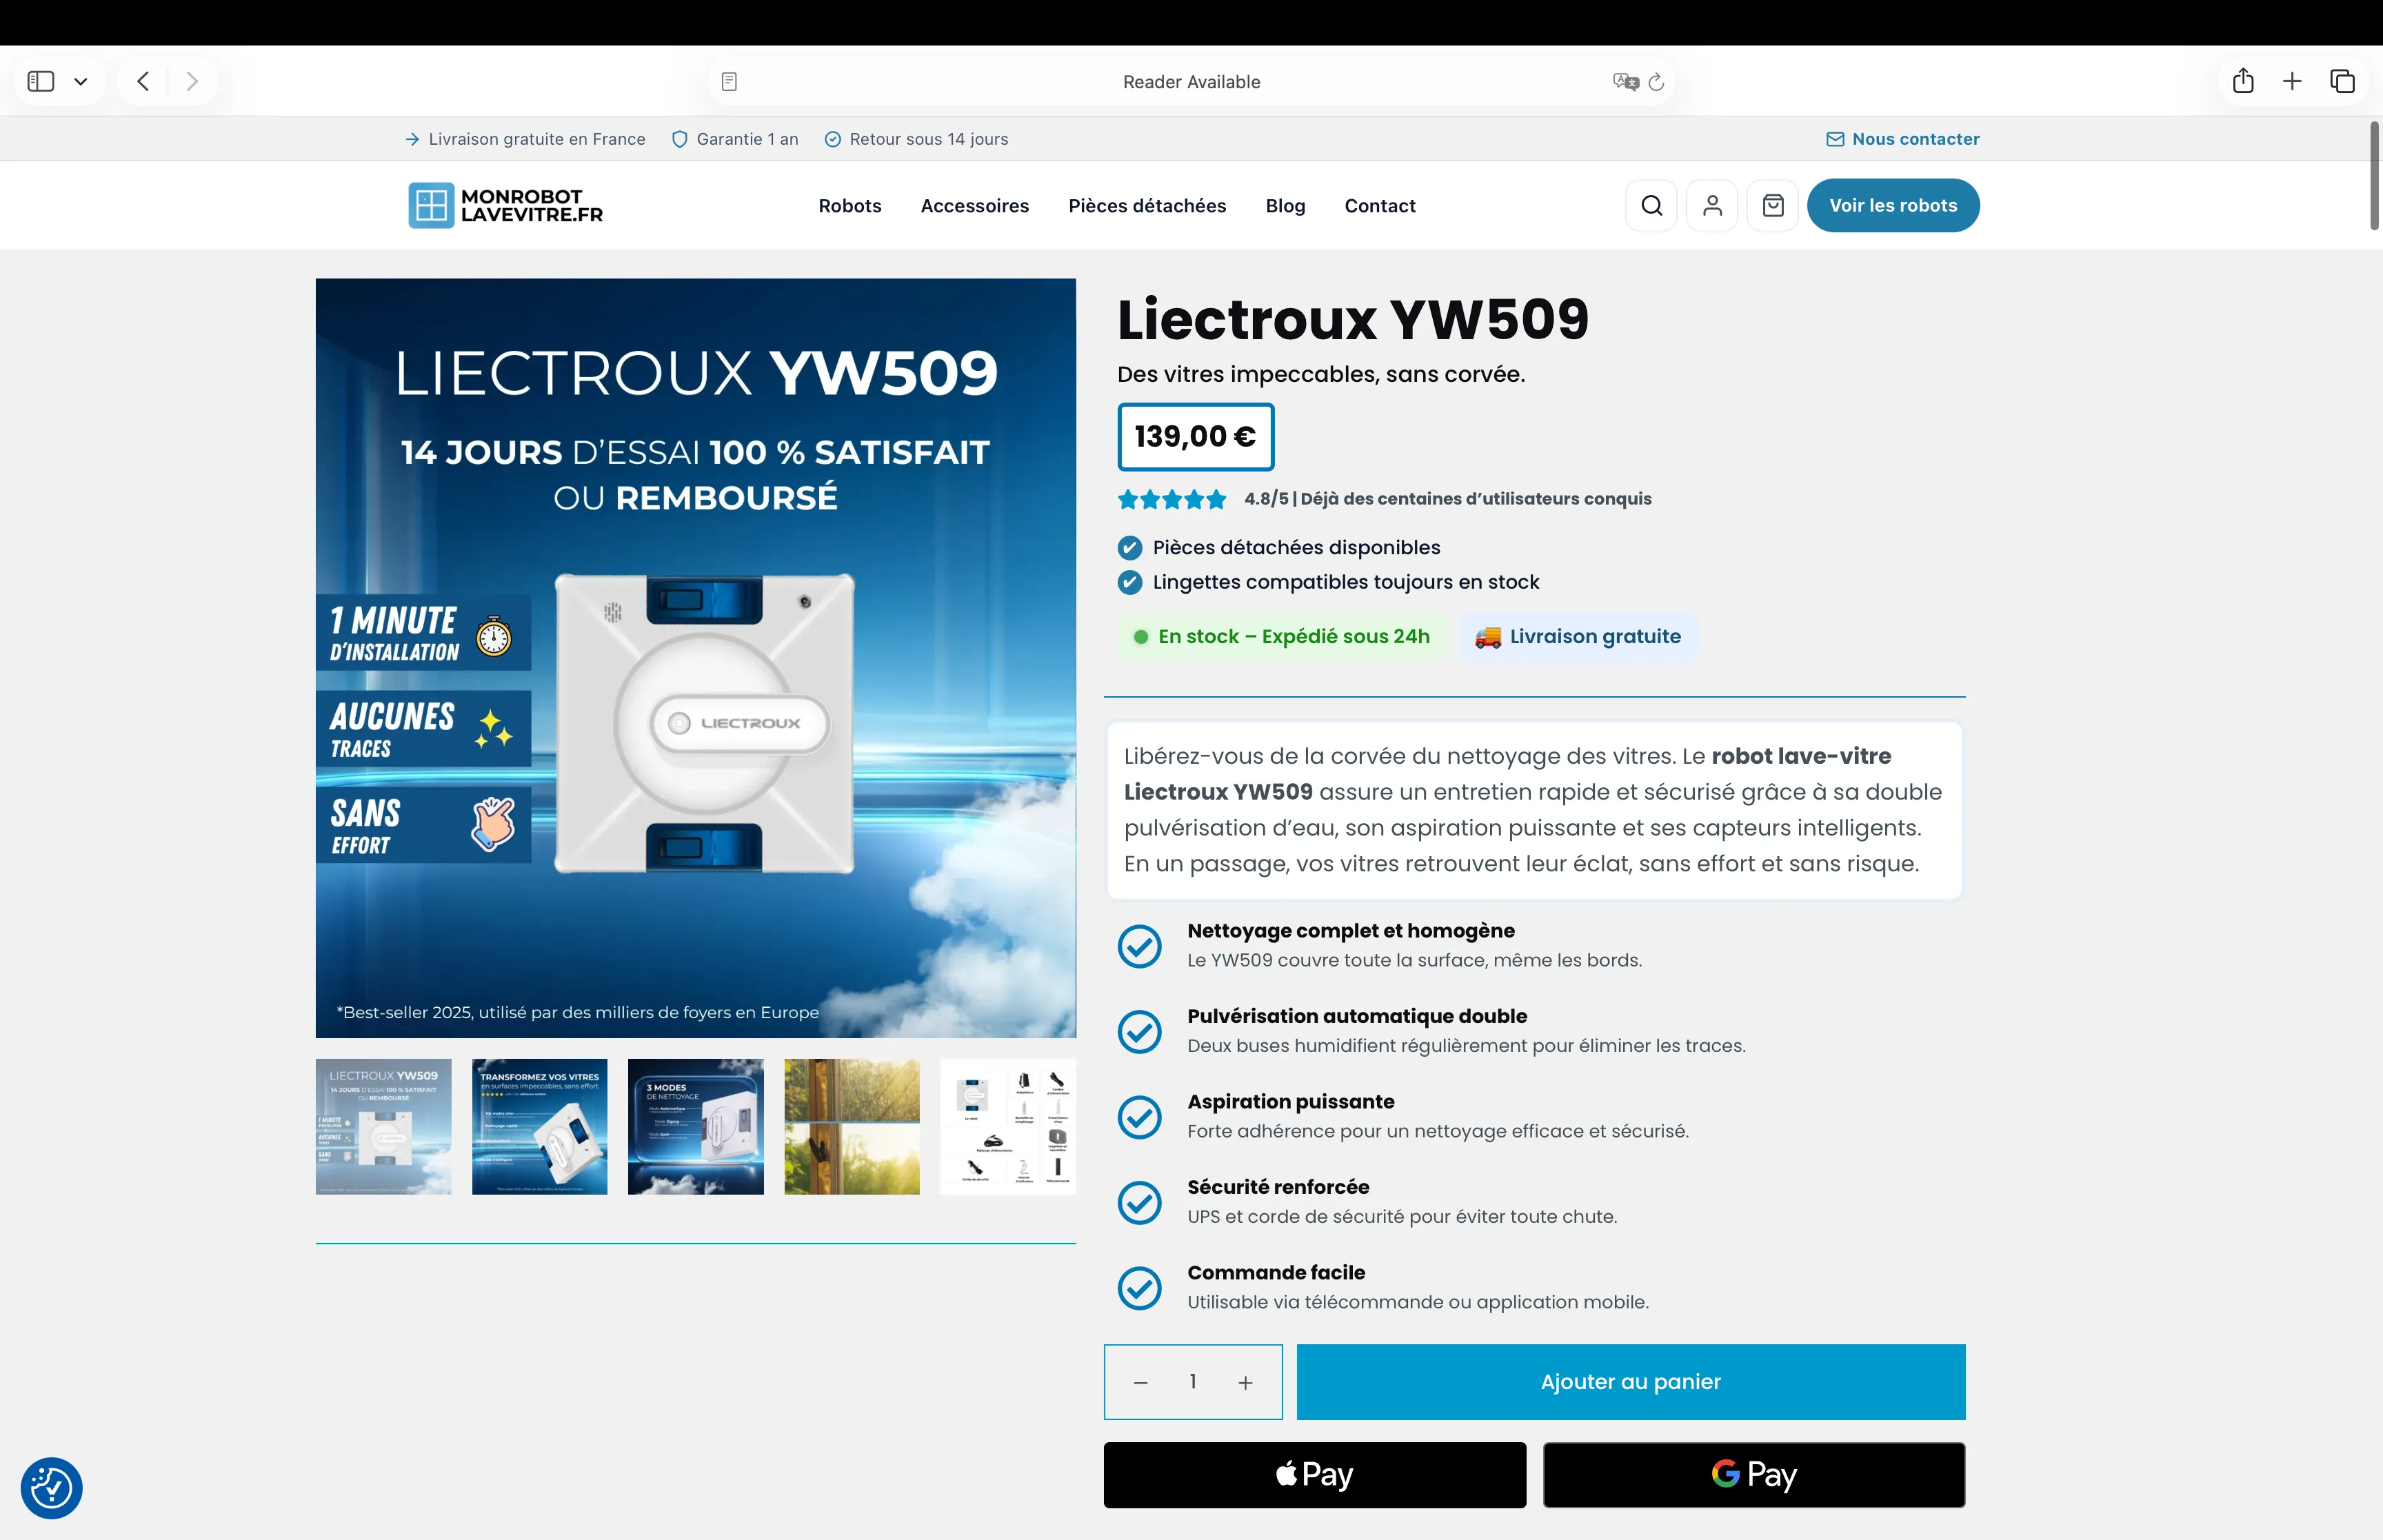This screenshot has width=2383, height=1540.
Task: Click the quantity number field
Action: tap(1193, 1382)
